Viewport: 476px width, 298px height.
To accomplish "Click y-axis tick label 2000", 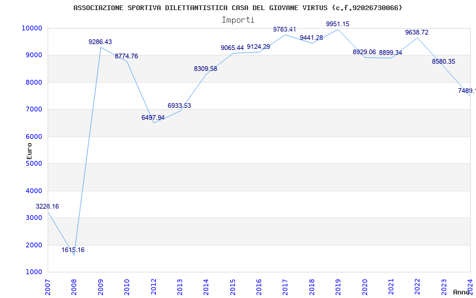I will 33,245.
